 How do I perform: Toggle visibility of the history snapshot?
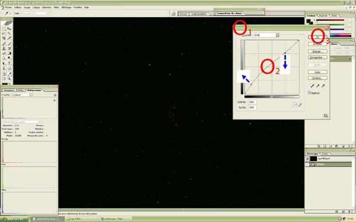click(307, 159)
